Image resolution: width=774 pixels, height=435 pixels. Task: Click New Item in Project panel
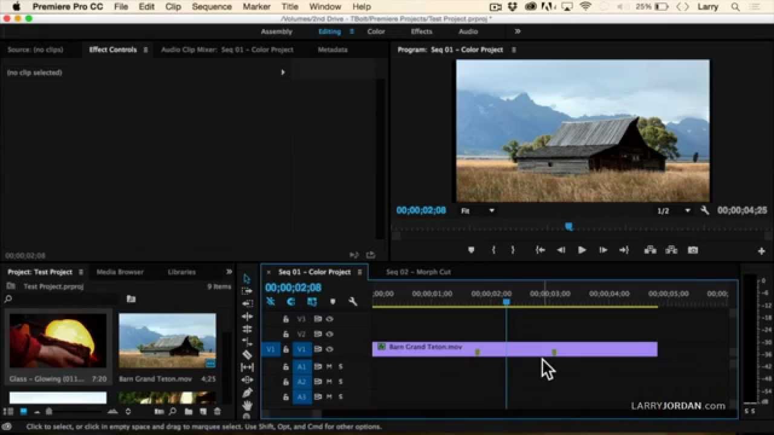(203, 411)
